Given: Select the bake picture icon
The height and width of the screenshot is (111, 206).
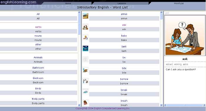Looking at the screenshot, I should coord(85,38).
